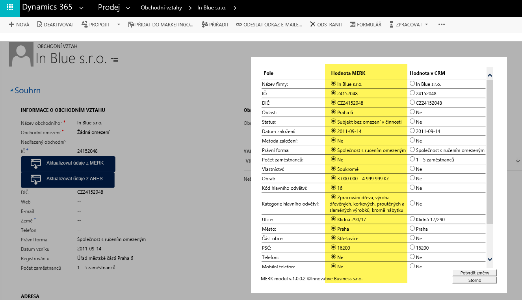Select CRM value for Oblast row
This screenshot has width=522, height=300.
[412, 112]
